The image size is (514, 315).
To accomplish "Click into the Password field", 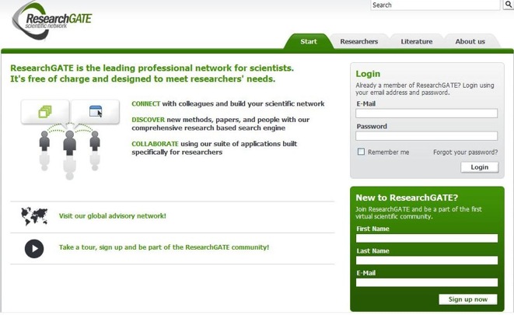I will (x=426, y=136).
